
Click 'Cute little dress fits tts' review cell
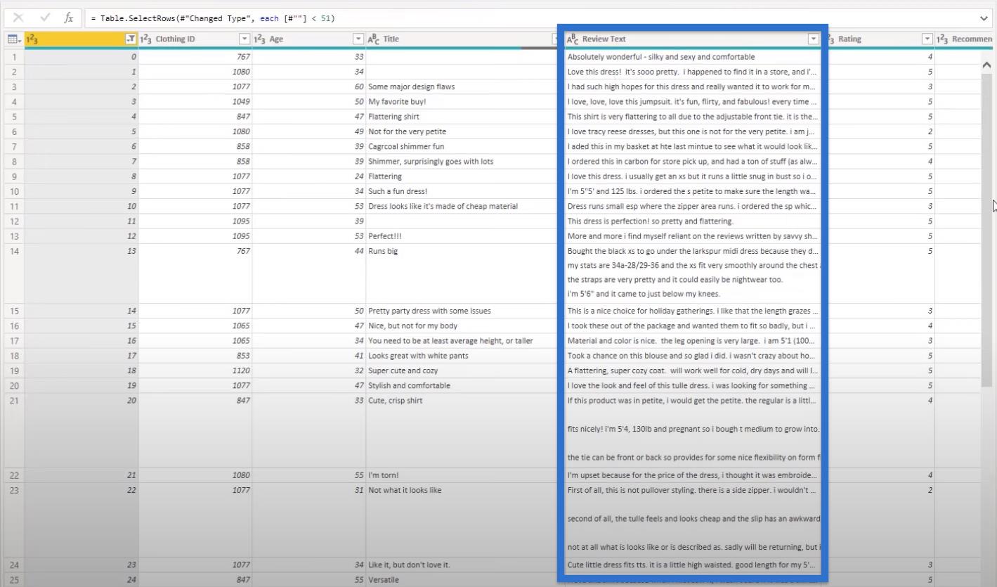pos(692,565)
